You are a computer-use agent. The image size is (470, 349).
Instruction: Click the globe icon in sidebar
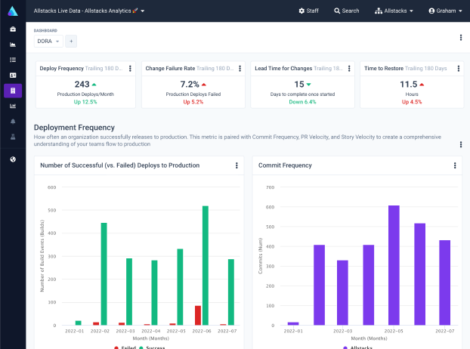coord(13,159)
